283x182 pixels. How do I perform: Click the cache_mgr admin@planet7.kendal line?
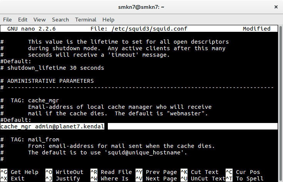(x=52, y=126)
